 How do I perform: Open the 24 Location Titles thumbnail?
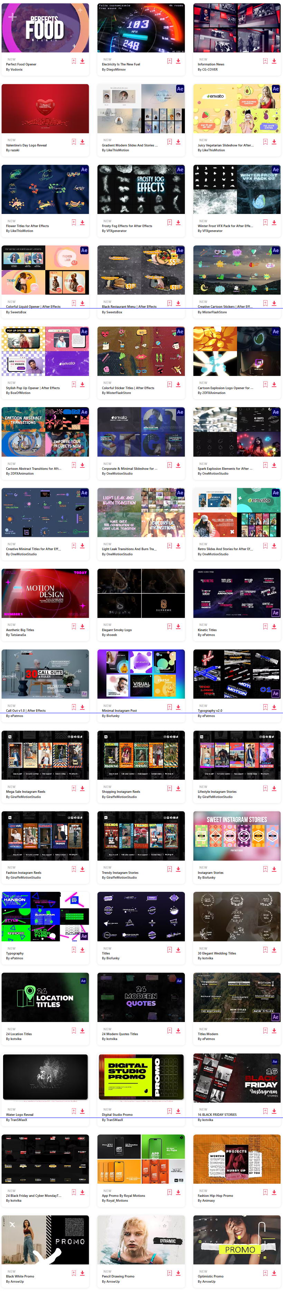(x=45, y=997)
